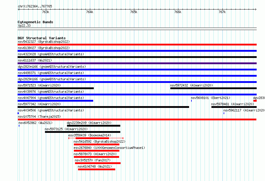Click the Cytogenetic Bands track title
Screen dimensions: 265x181
[35, 22]
